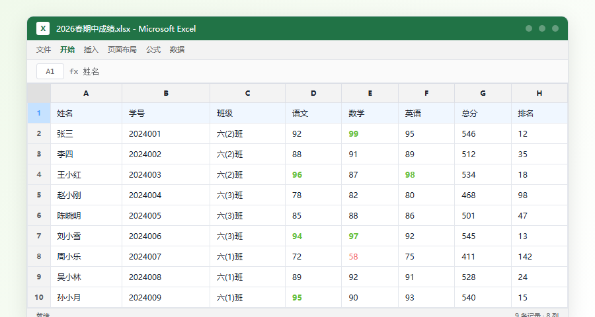
Task: Select row 8 header
Action: tap(39, 256)
